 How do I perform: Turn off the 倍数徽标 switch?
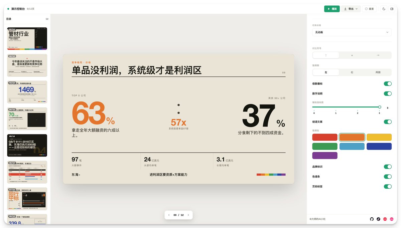point(388,84)
